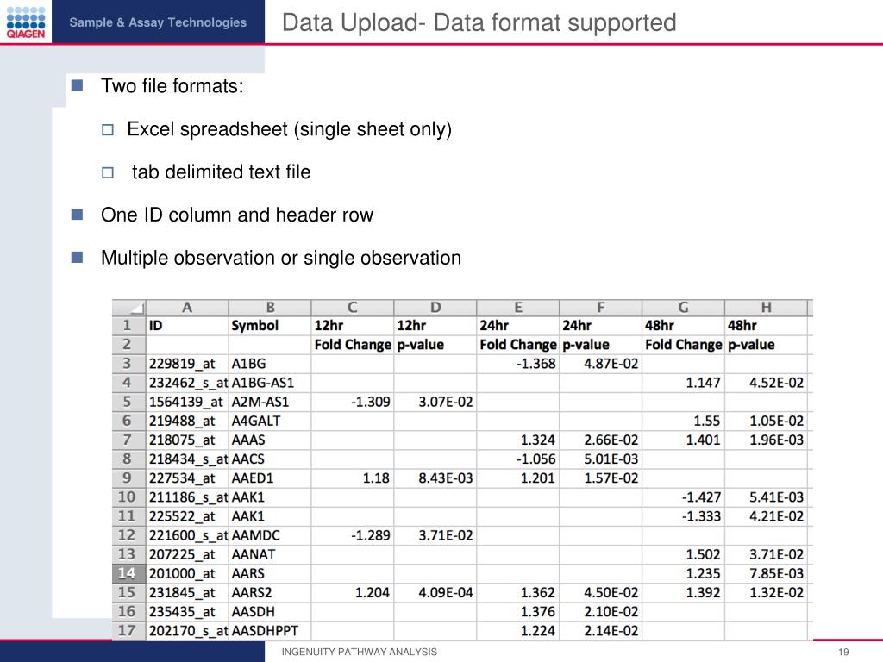The image size is (883, 662).
Task: Click footer text 'INGENUITY PATHWAY ANALYSIS'
Action: [360, 652]
